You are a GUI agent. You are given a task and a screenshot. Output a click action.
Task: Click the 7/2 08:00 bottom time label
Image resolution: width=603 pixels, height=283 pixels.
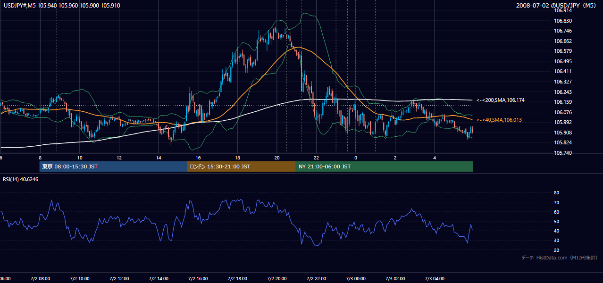click(40, 279)
